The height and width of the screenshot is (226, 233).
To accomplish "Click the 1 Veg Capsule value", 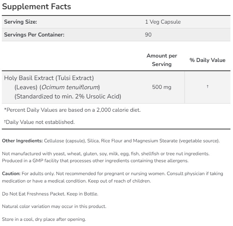I will click(163, 22).
